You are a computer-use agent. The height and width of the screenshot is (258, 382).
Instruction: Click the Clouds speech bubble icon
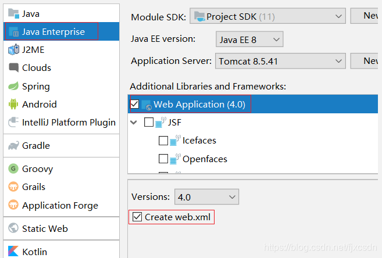click(x=13, y=67)
